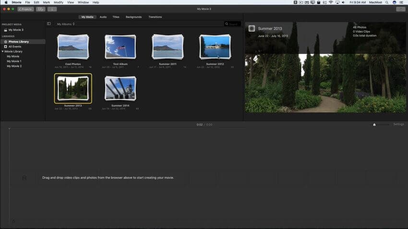Click the Summer 2013 album icon in viewer

point(252,28)
